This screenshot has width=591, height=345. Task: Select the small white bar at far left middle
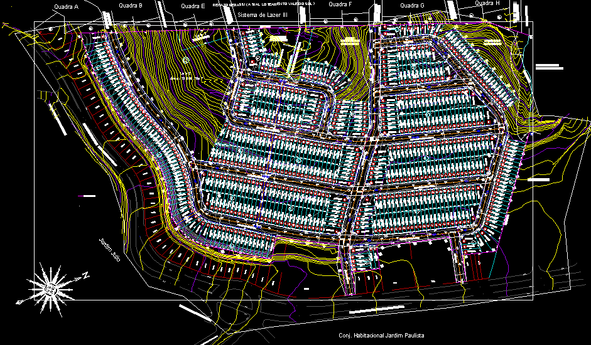(x=89, y=196)
